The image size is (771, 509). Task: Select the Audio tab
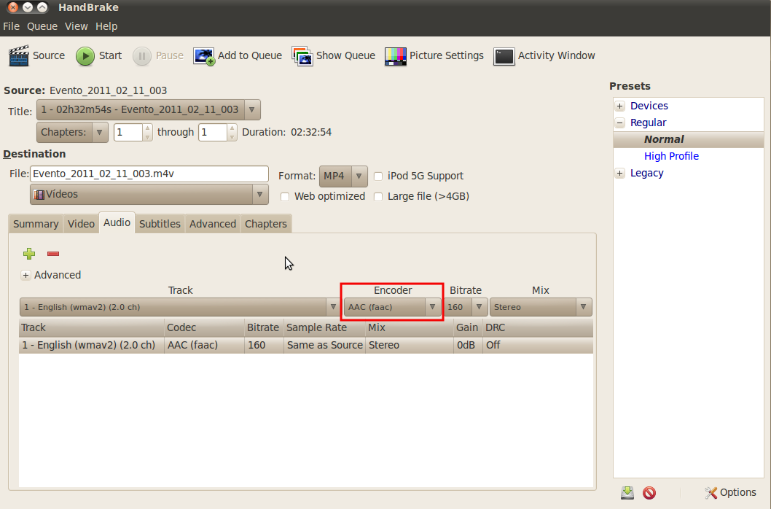[x=117, y=222]
